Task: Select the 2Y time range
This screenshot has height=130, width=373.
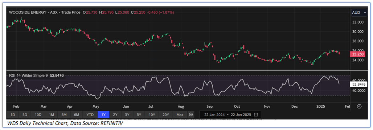Action: coord(115,114)
